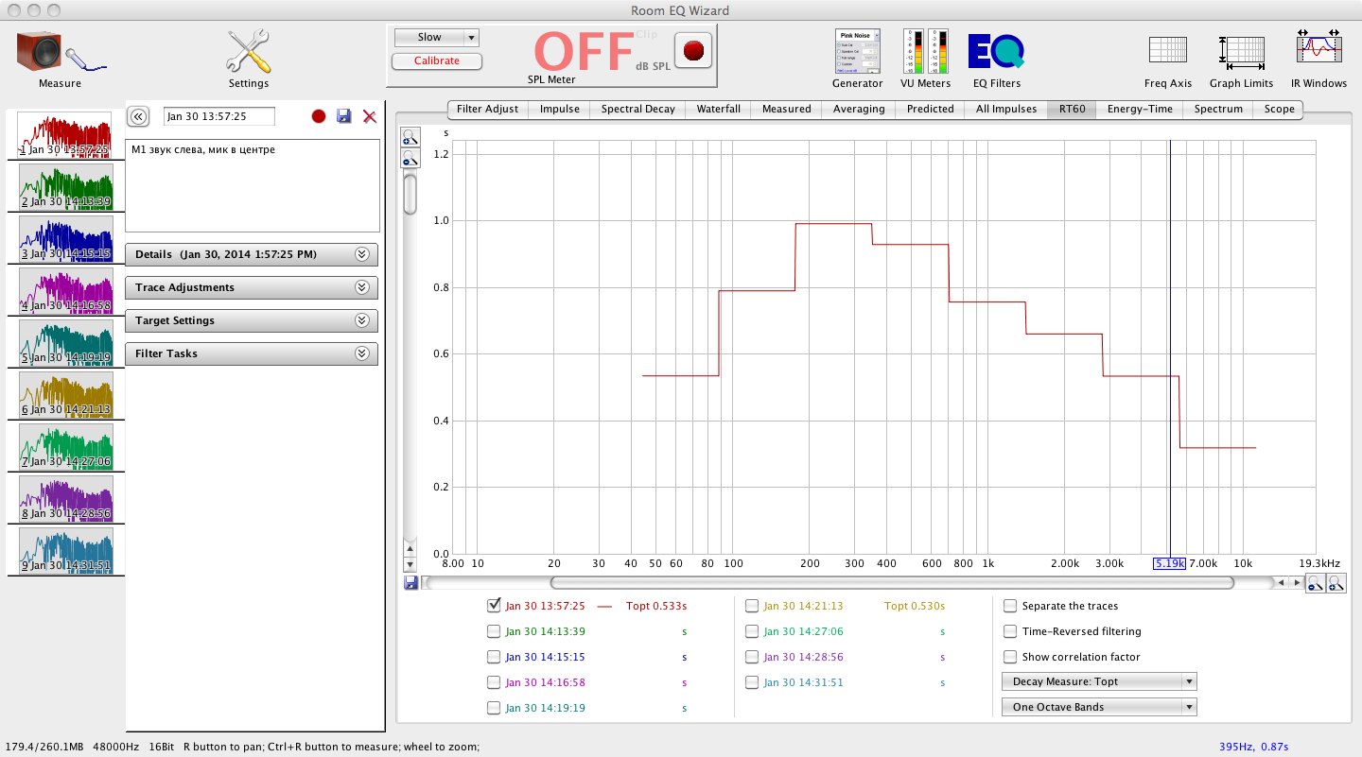Select measurement 5 thumbnail Jan 30 14:19:19
Screen dimensions: 1362x757
pos(65,342)
